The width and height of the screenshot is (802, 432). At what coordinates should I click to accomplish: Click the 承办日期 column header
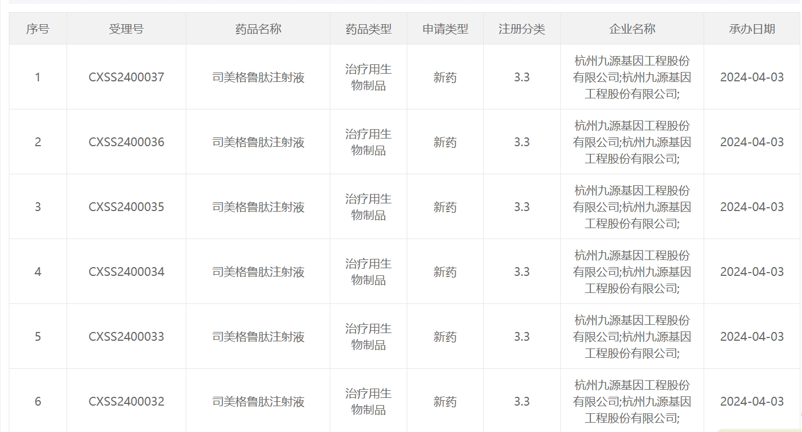(752, 29)
